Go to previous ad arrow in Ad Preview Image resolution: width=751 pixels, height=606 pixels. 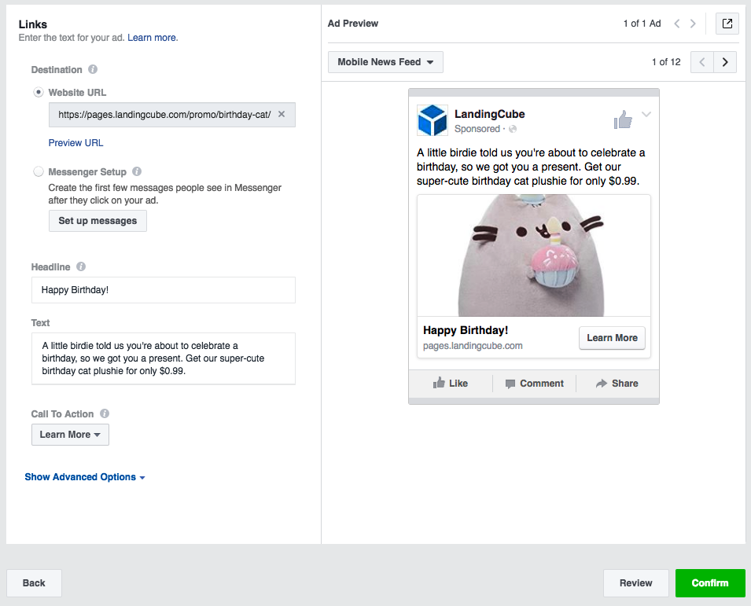(x=677, y=24)
